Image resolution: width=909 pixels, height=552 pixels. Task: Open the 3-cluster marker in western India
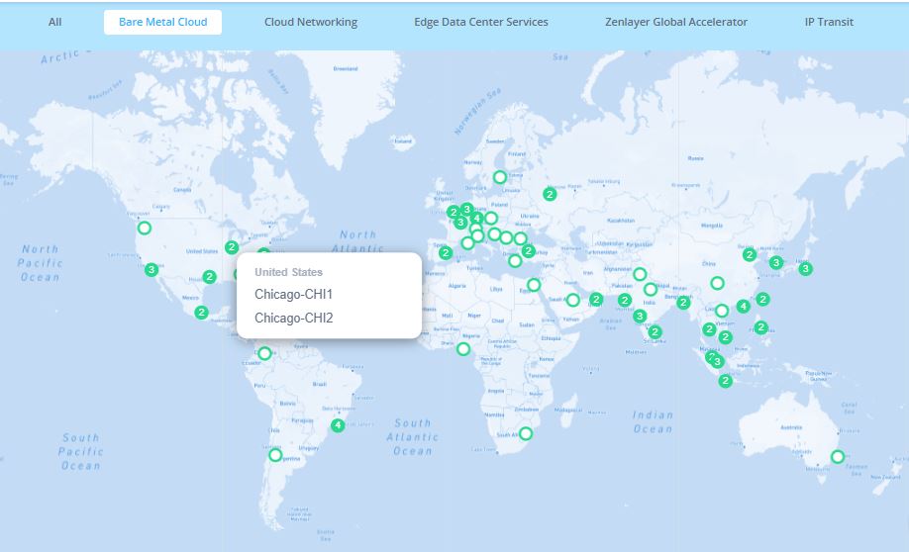[640, 316]
